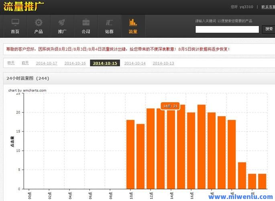Open the 推广 rocket icon
The width and height of the screenshot is (275, 201).
coord(62,23)
